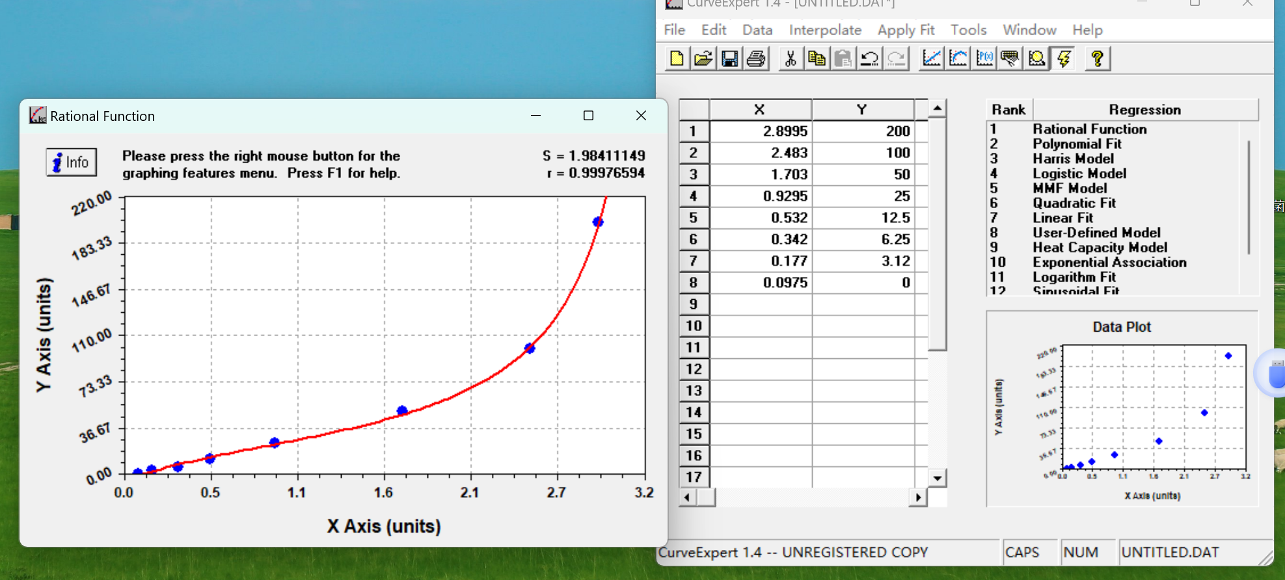
Task: Open the Interpolate menu
Action: click(x=824, y=30)
